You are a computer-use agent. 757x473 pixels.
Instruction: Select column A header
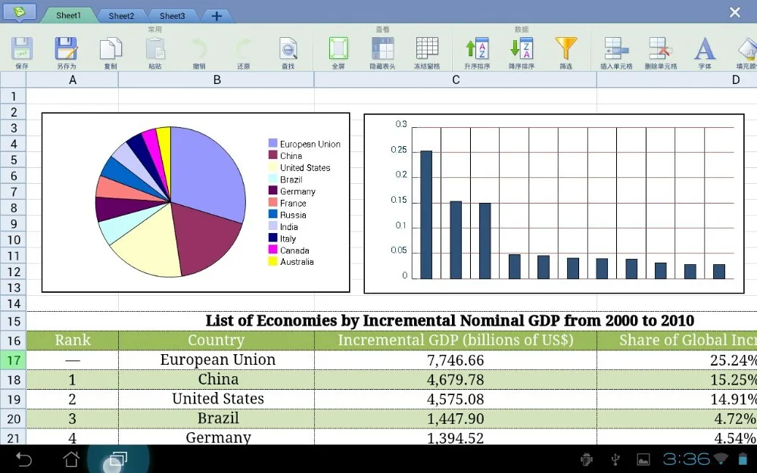point(73,79)
